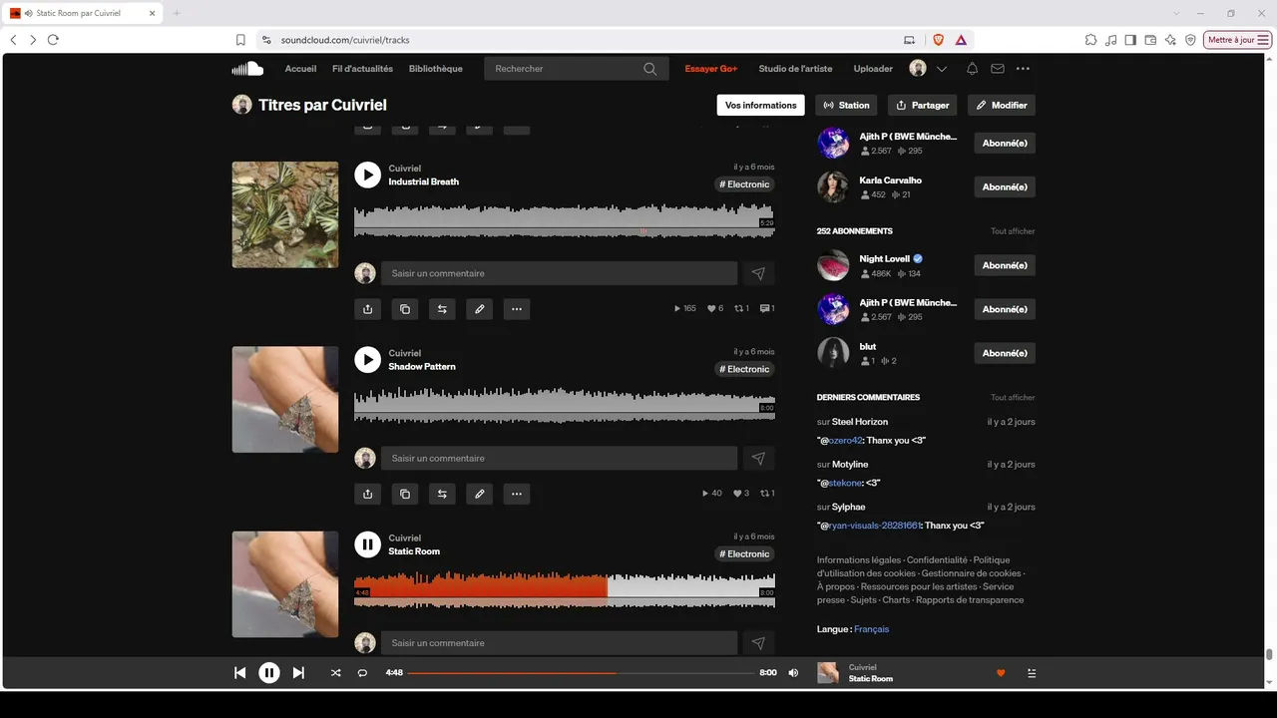Skip to next track in player bar
This screenshot has height=718, width=1277.
[298, 673]
